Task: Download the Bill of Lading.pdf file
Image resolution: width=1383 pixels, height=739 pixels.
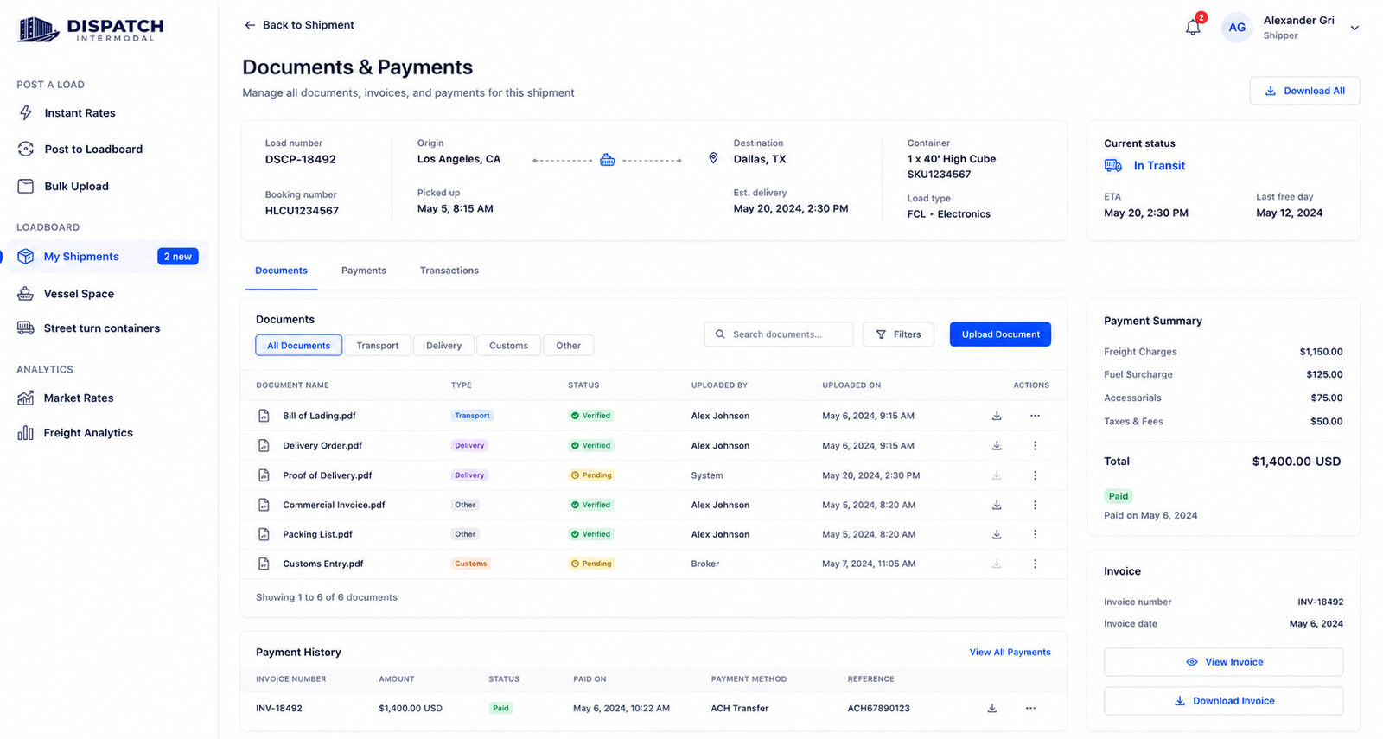Action: click(x=997, y=416)
